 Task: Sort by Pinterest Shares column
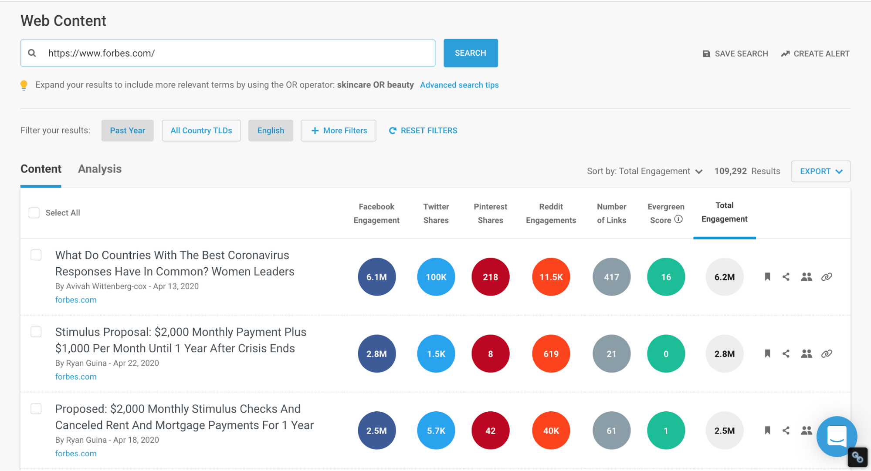click(x=490, y=213)
